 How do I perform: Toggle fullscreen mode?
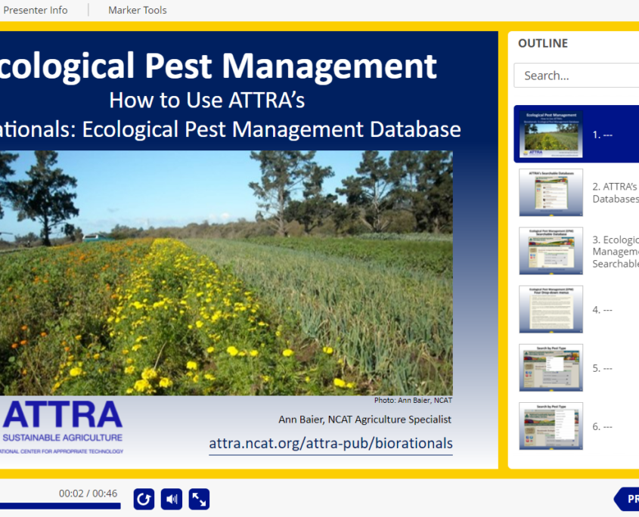(199, 499)
